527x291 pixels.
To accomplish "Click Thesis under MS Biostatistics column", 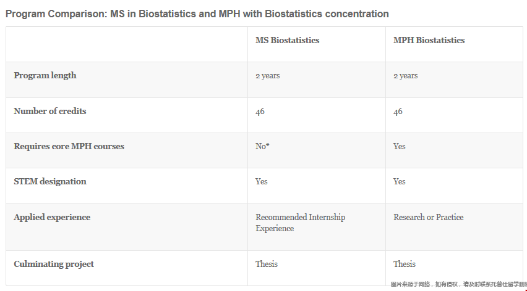I will [267, 264].
